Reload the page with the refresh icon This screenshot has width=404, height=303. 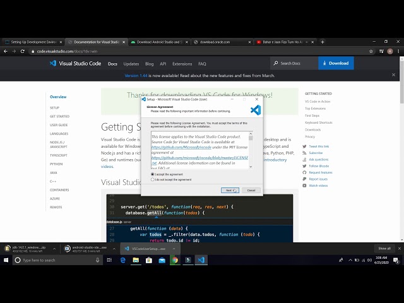(23, 51)
